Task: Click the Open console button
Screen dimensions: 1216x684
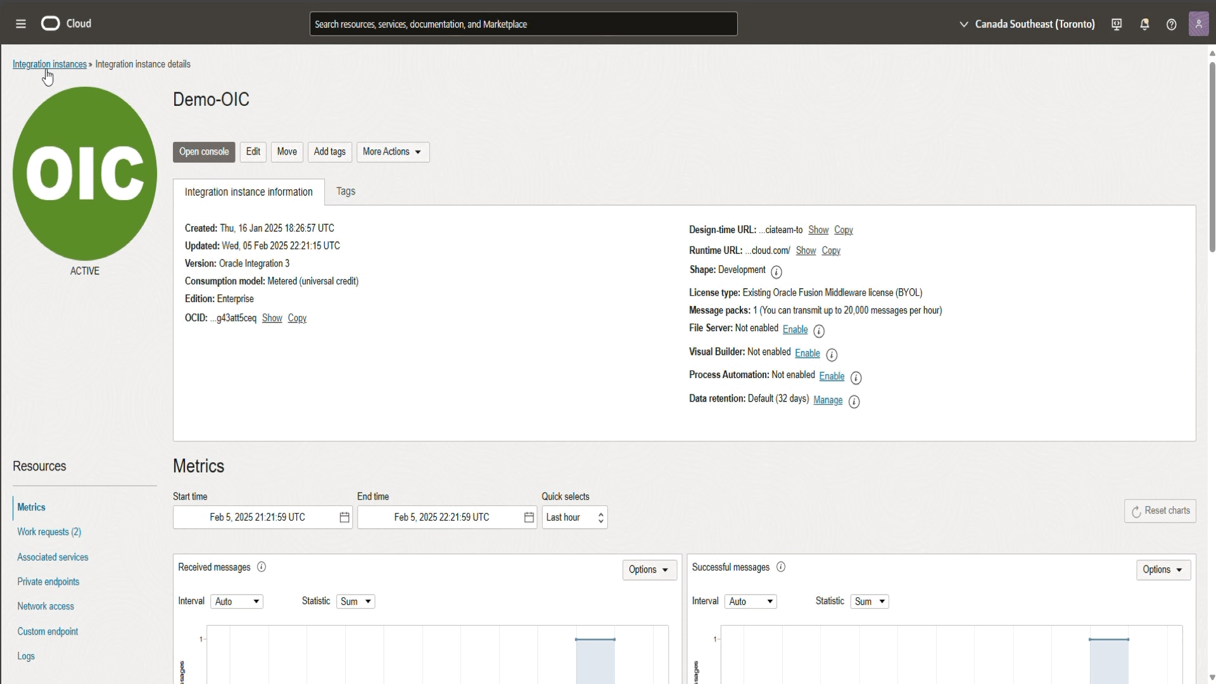Action: coord(204,152)
